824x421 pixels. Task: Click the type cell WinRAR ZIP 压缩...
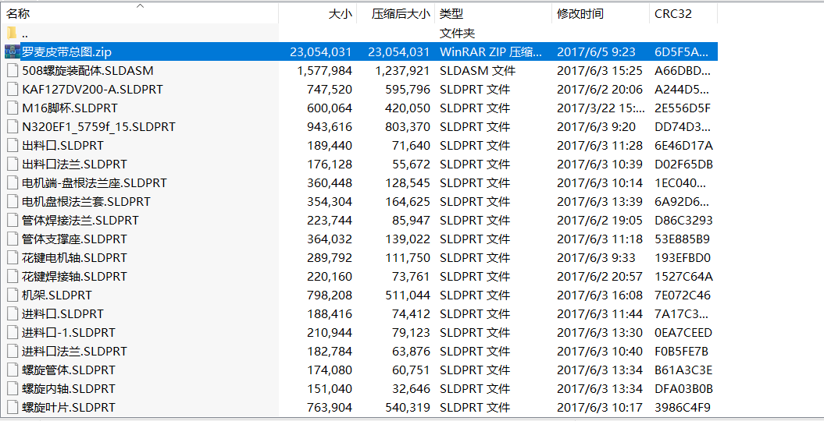click(x=490, y=52)
